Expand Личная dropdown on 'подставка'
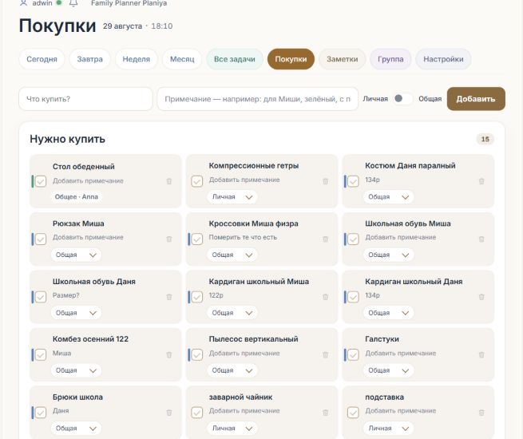The height and width of the screenshot is (439, 523). pos(388,429)
